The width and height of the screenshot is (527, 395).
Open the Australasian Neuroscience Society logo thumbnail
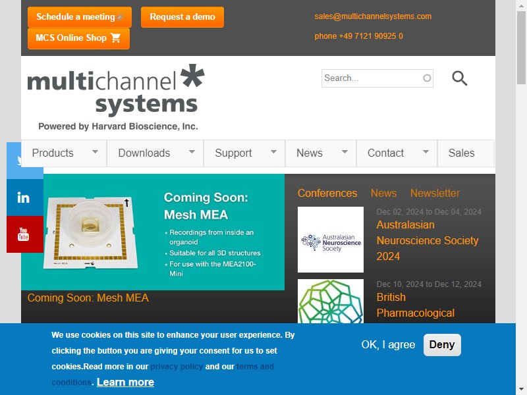[x=331, y=240]
